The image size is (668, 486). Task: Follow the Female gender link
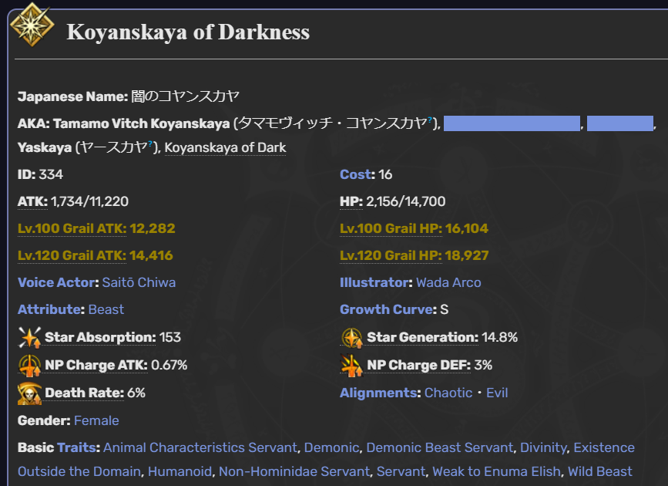[x=96, y=420]
